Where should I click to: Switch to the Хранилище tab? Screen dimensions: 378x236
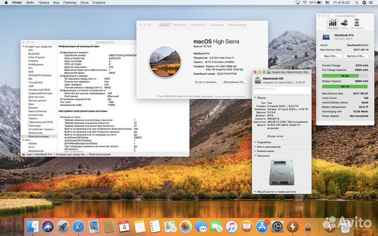click(x=198, y=25)
